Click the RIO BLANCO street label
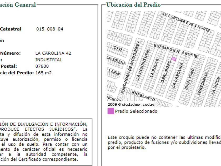The image size is (221, 166). pyautogui.click(x=143, y=96)
